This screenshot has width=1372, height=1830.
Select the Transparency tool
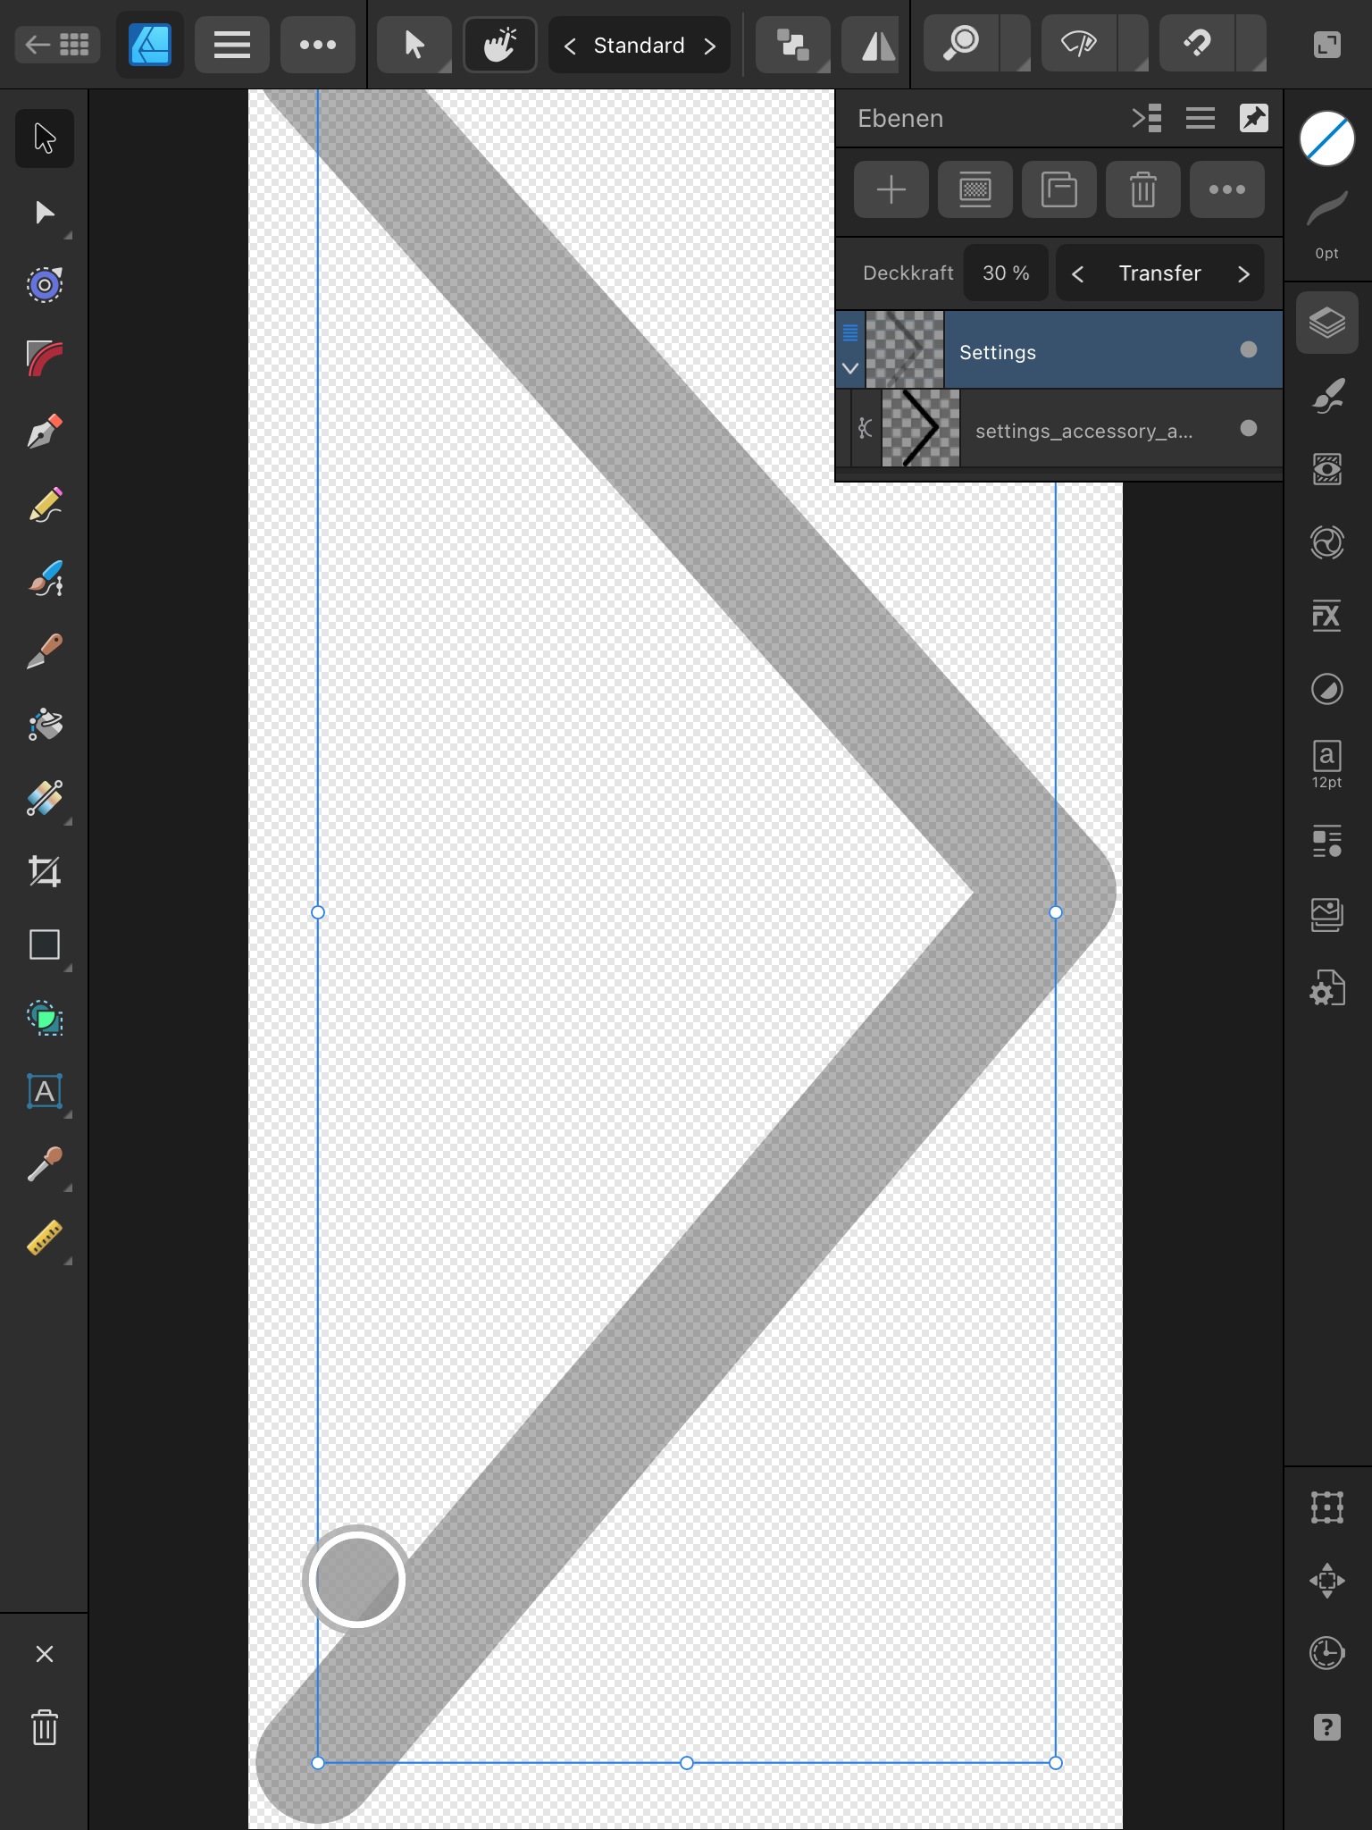pos(45,798)
